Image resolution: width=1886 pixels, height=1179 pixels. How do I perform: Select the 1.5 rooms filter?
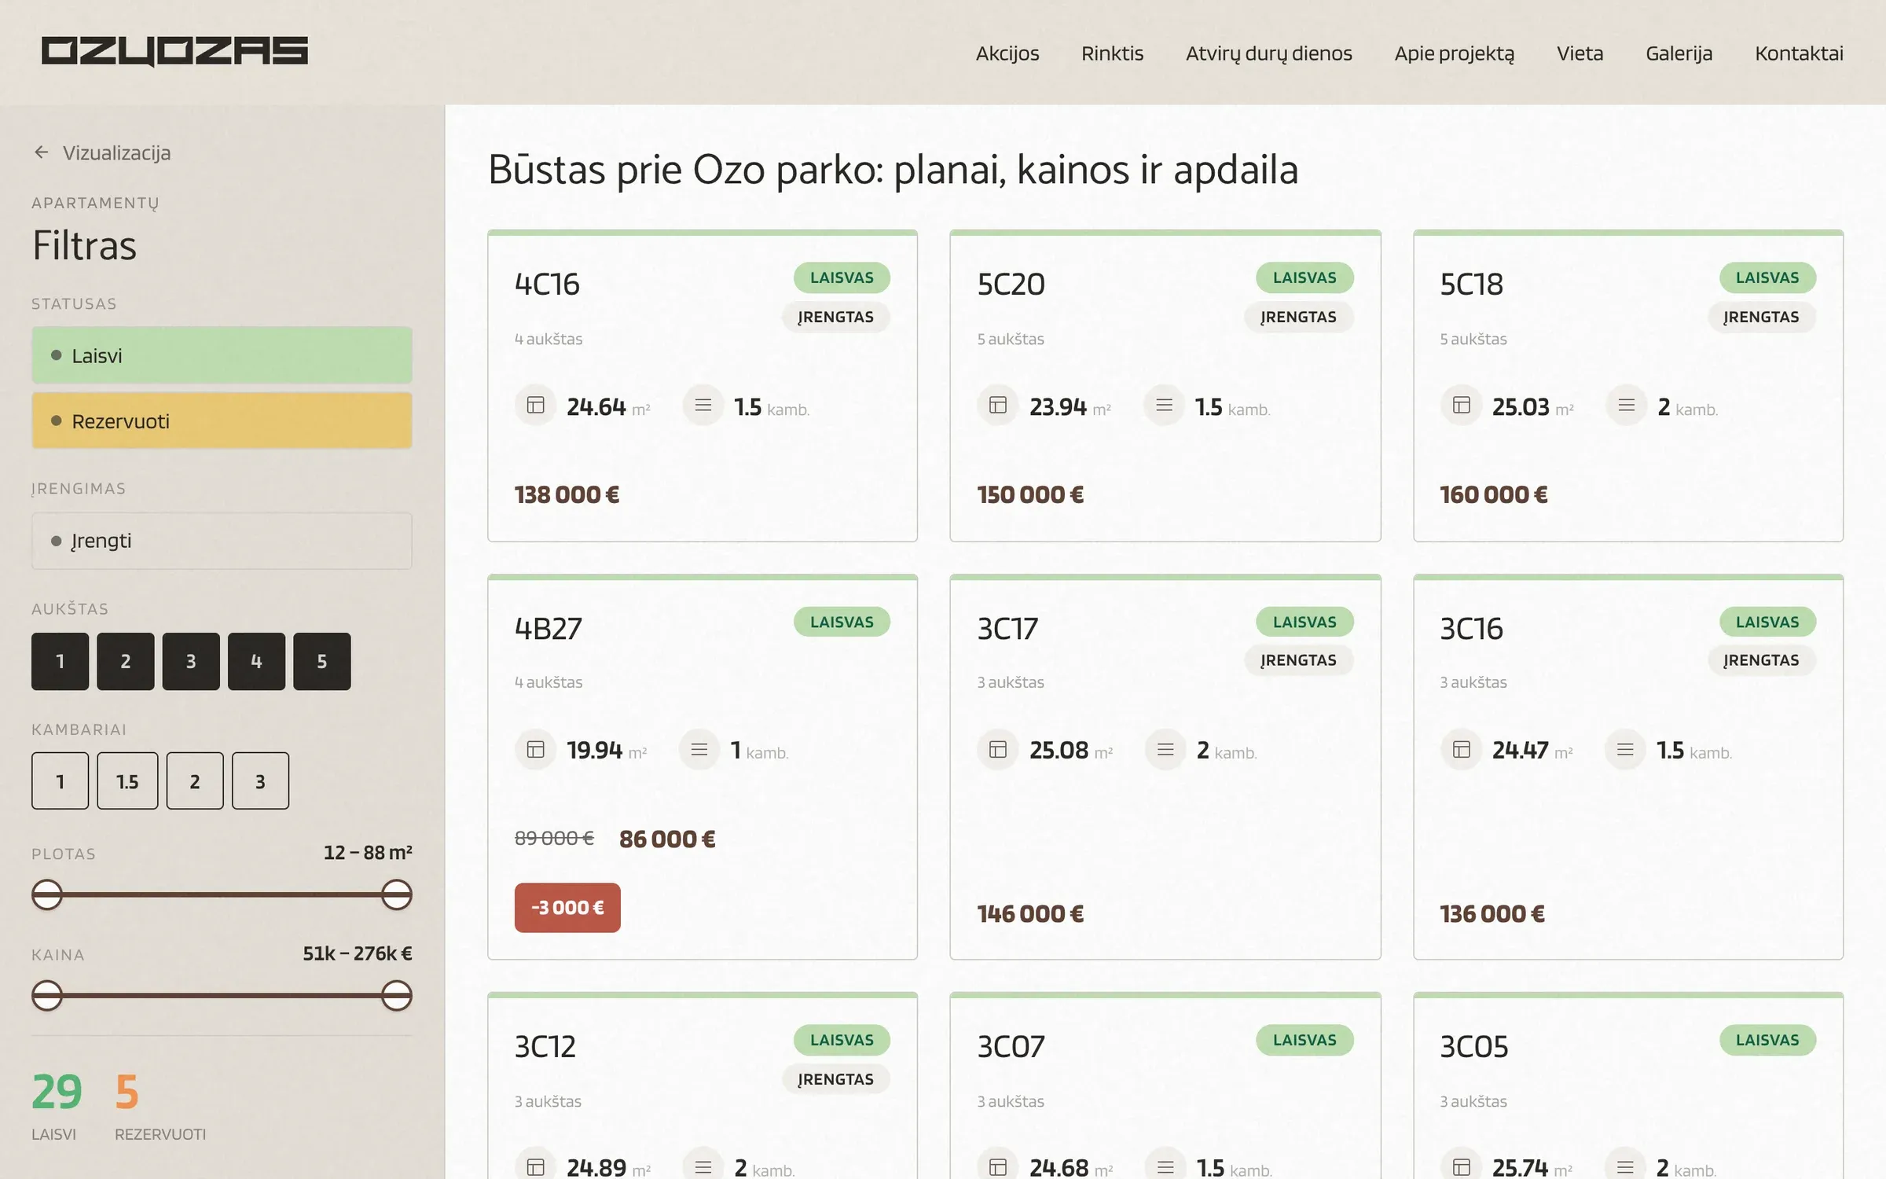127,780
